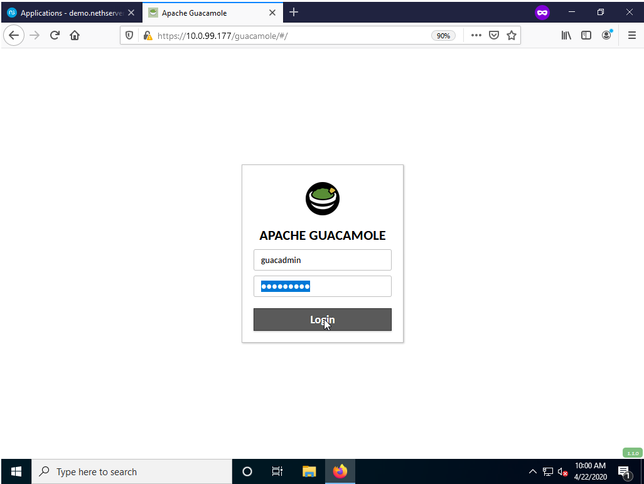Close the Applications nethserver tab
This screenshot has width=644, height=484.
pos(131,13)
